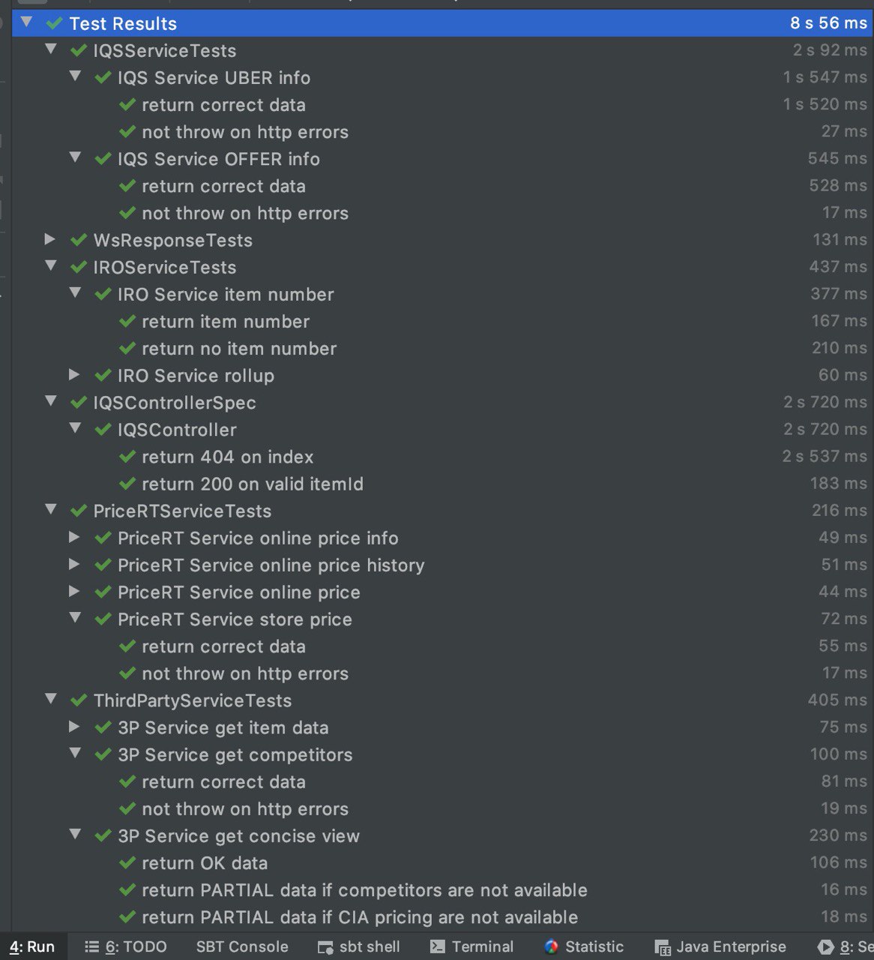Click passed checkmark of ThirdPartyServiceTests
874x960 pixels.
tap(79, 700)
